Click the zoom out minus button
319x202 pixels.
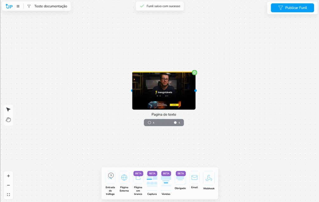8,185
